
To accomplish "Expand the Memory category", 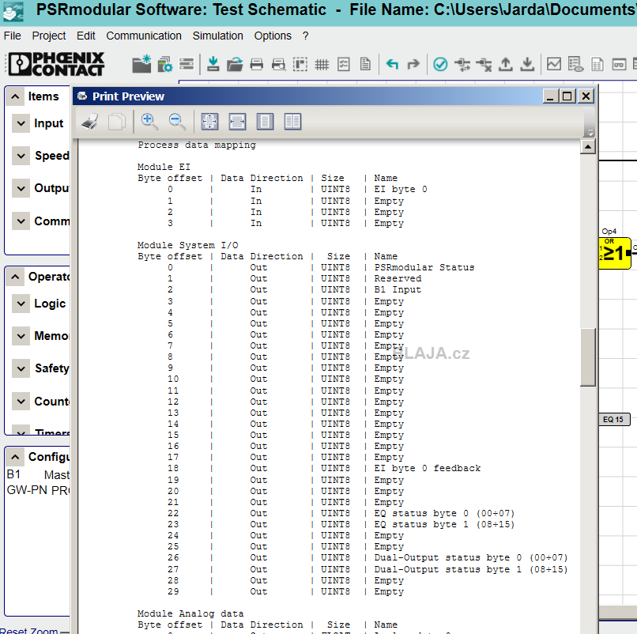I will pyautogui.click(x=21, y=336).
